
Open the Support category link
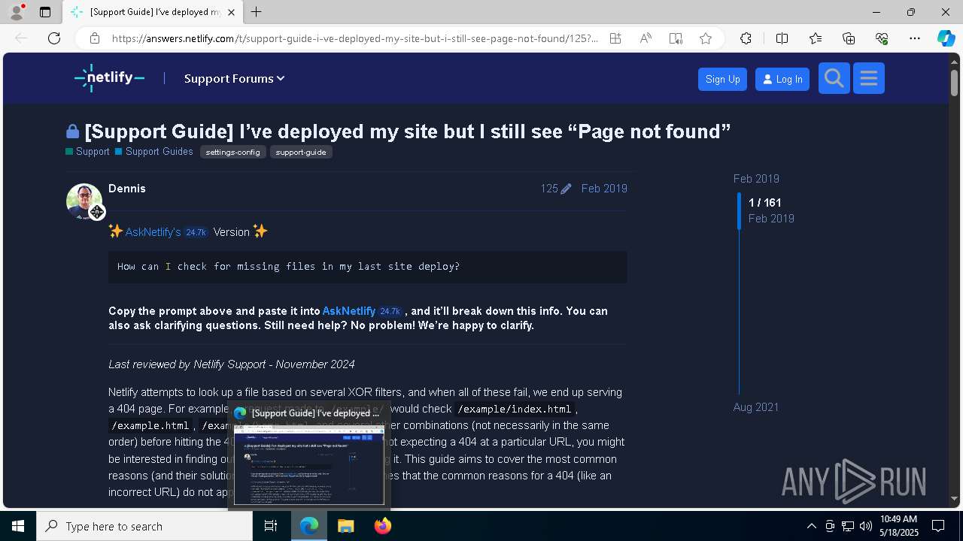(87, 151)
